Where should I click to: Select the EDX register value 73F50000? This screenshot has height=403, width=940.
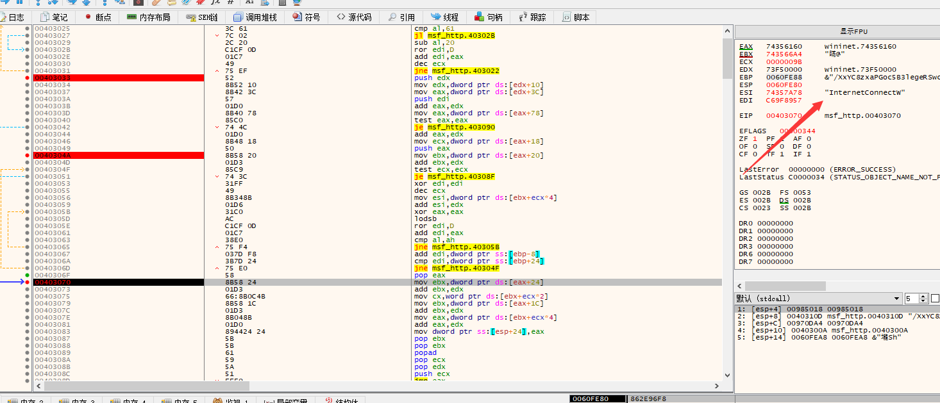pos(784,70)
